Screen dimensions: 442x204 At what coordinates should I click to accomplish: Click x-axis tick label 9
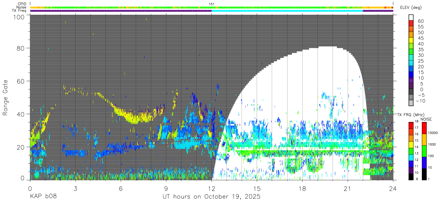[166, 188]
